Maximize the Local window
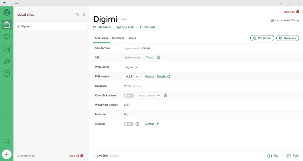303x161 pixels. [290, 3]
